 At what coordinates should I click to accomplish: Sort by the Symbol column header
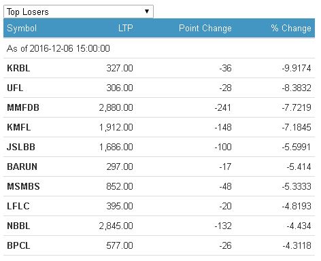click(x=22, y=29)
